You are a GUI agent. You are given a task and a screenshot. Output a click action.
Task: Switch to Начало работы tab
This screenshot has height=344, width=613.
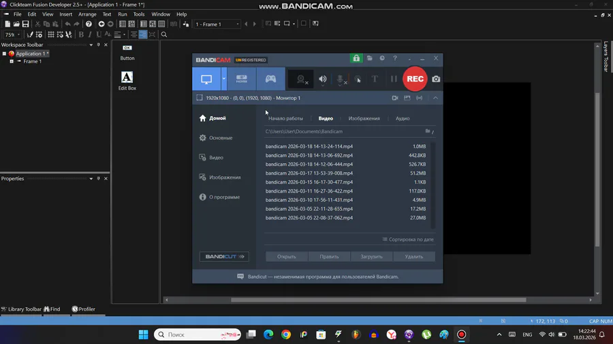click(285, 118)
